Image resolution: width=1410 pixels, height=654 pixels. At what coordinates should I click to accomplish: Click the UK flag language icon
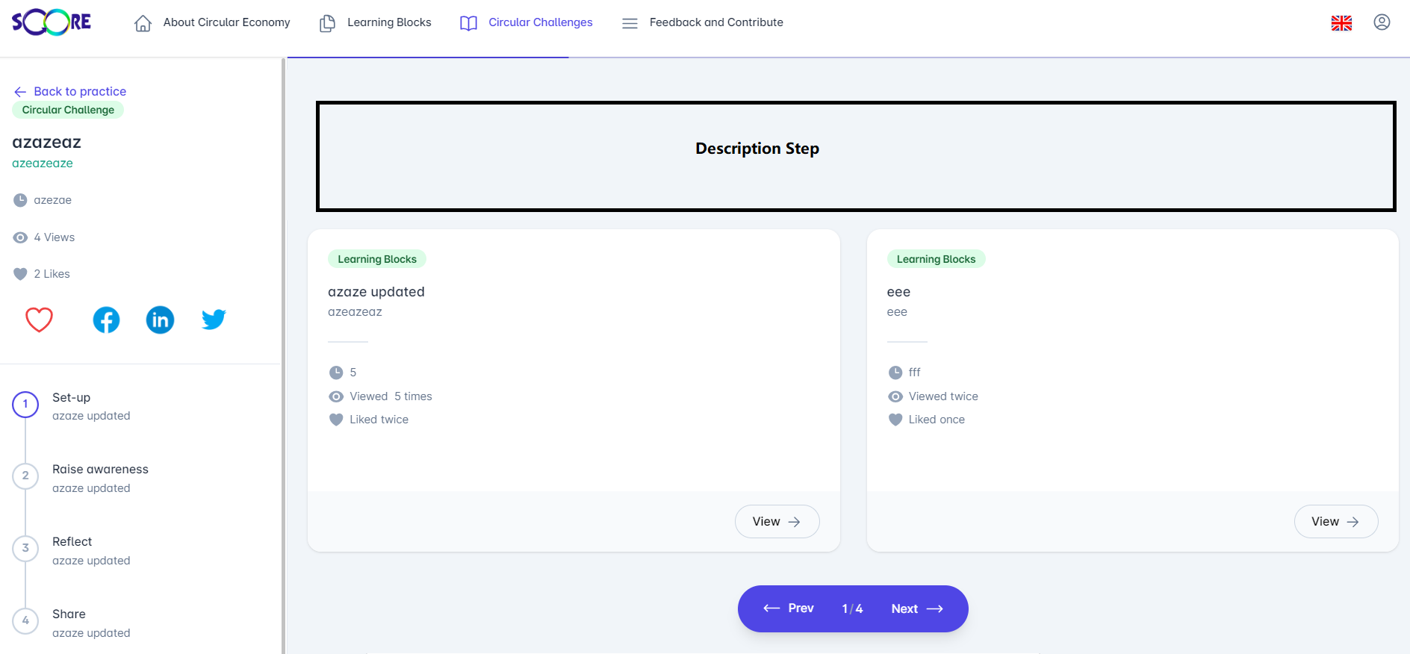[x=1341, y=23]
